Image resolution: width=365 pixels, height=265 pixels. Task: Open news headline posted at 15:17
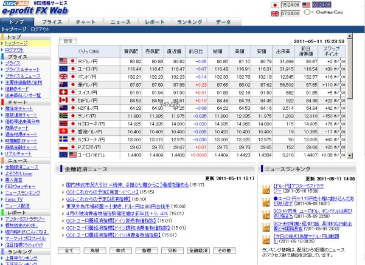[x=127, y=185]
